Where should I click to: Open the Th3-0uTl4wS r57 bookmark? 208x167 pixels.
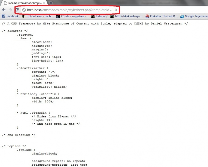coord(37,16)
